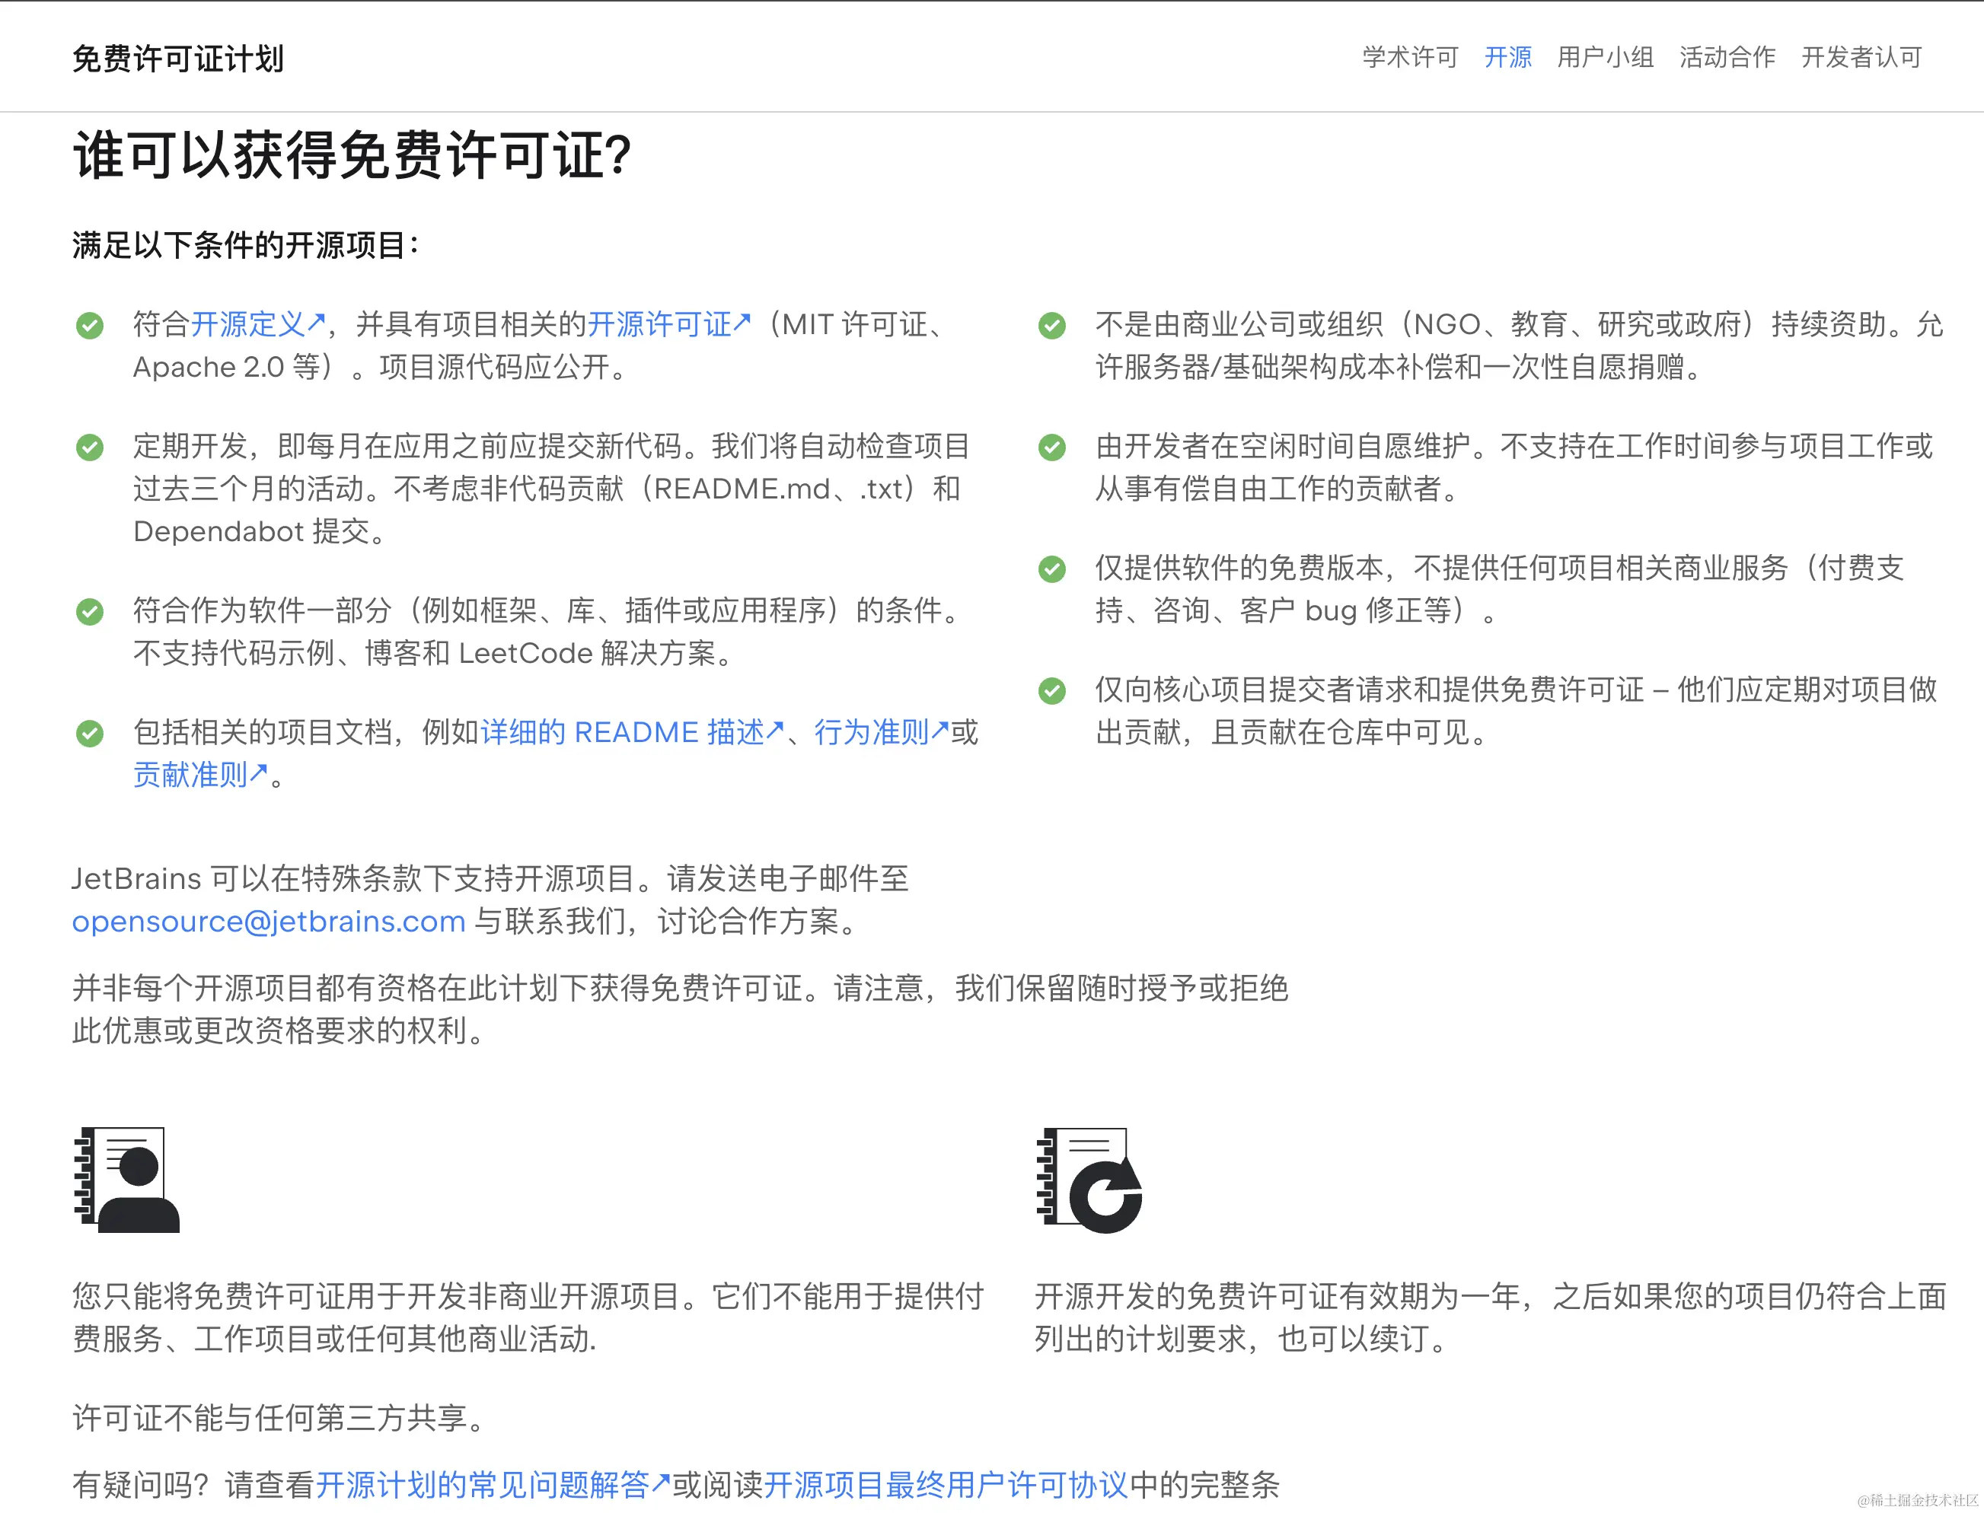The width and height of the screenshot is (1984, 1513).
Task: Click green checkmark beside 仅向核心项目提交者 item
Action: (x=1051, y=691)
